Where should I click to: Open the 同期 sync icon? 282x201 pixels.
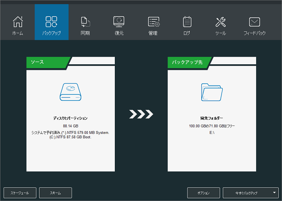click(85, 22)
